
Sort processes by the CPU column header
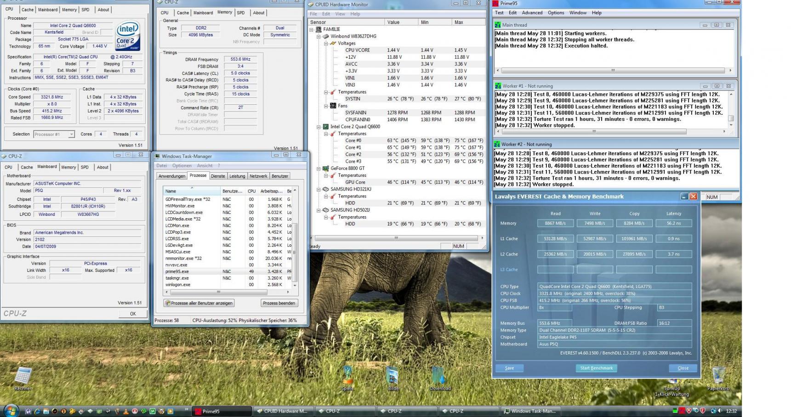(x=251, y=191)
